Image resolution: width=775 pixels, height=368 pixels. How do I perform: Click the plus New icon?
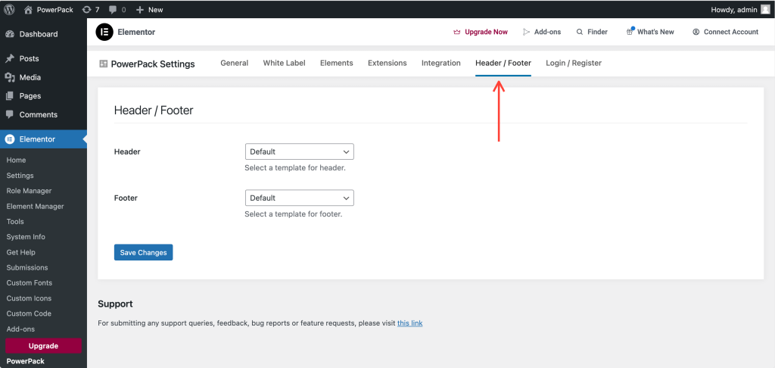[140, 9]
